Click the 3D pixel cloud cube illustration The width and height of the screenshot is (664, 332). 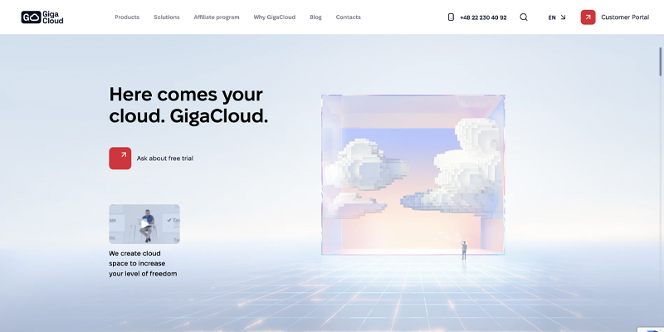tap(413, 174)
